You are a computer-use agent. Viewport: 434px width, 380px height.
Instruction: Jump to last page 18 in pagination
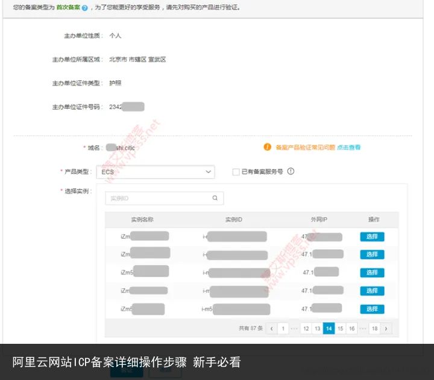374,329
